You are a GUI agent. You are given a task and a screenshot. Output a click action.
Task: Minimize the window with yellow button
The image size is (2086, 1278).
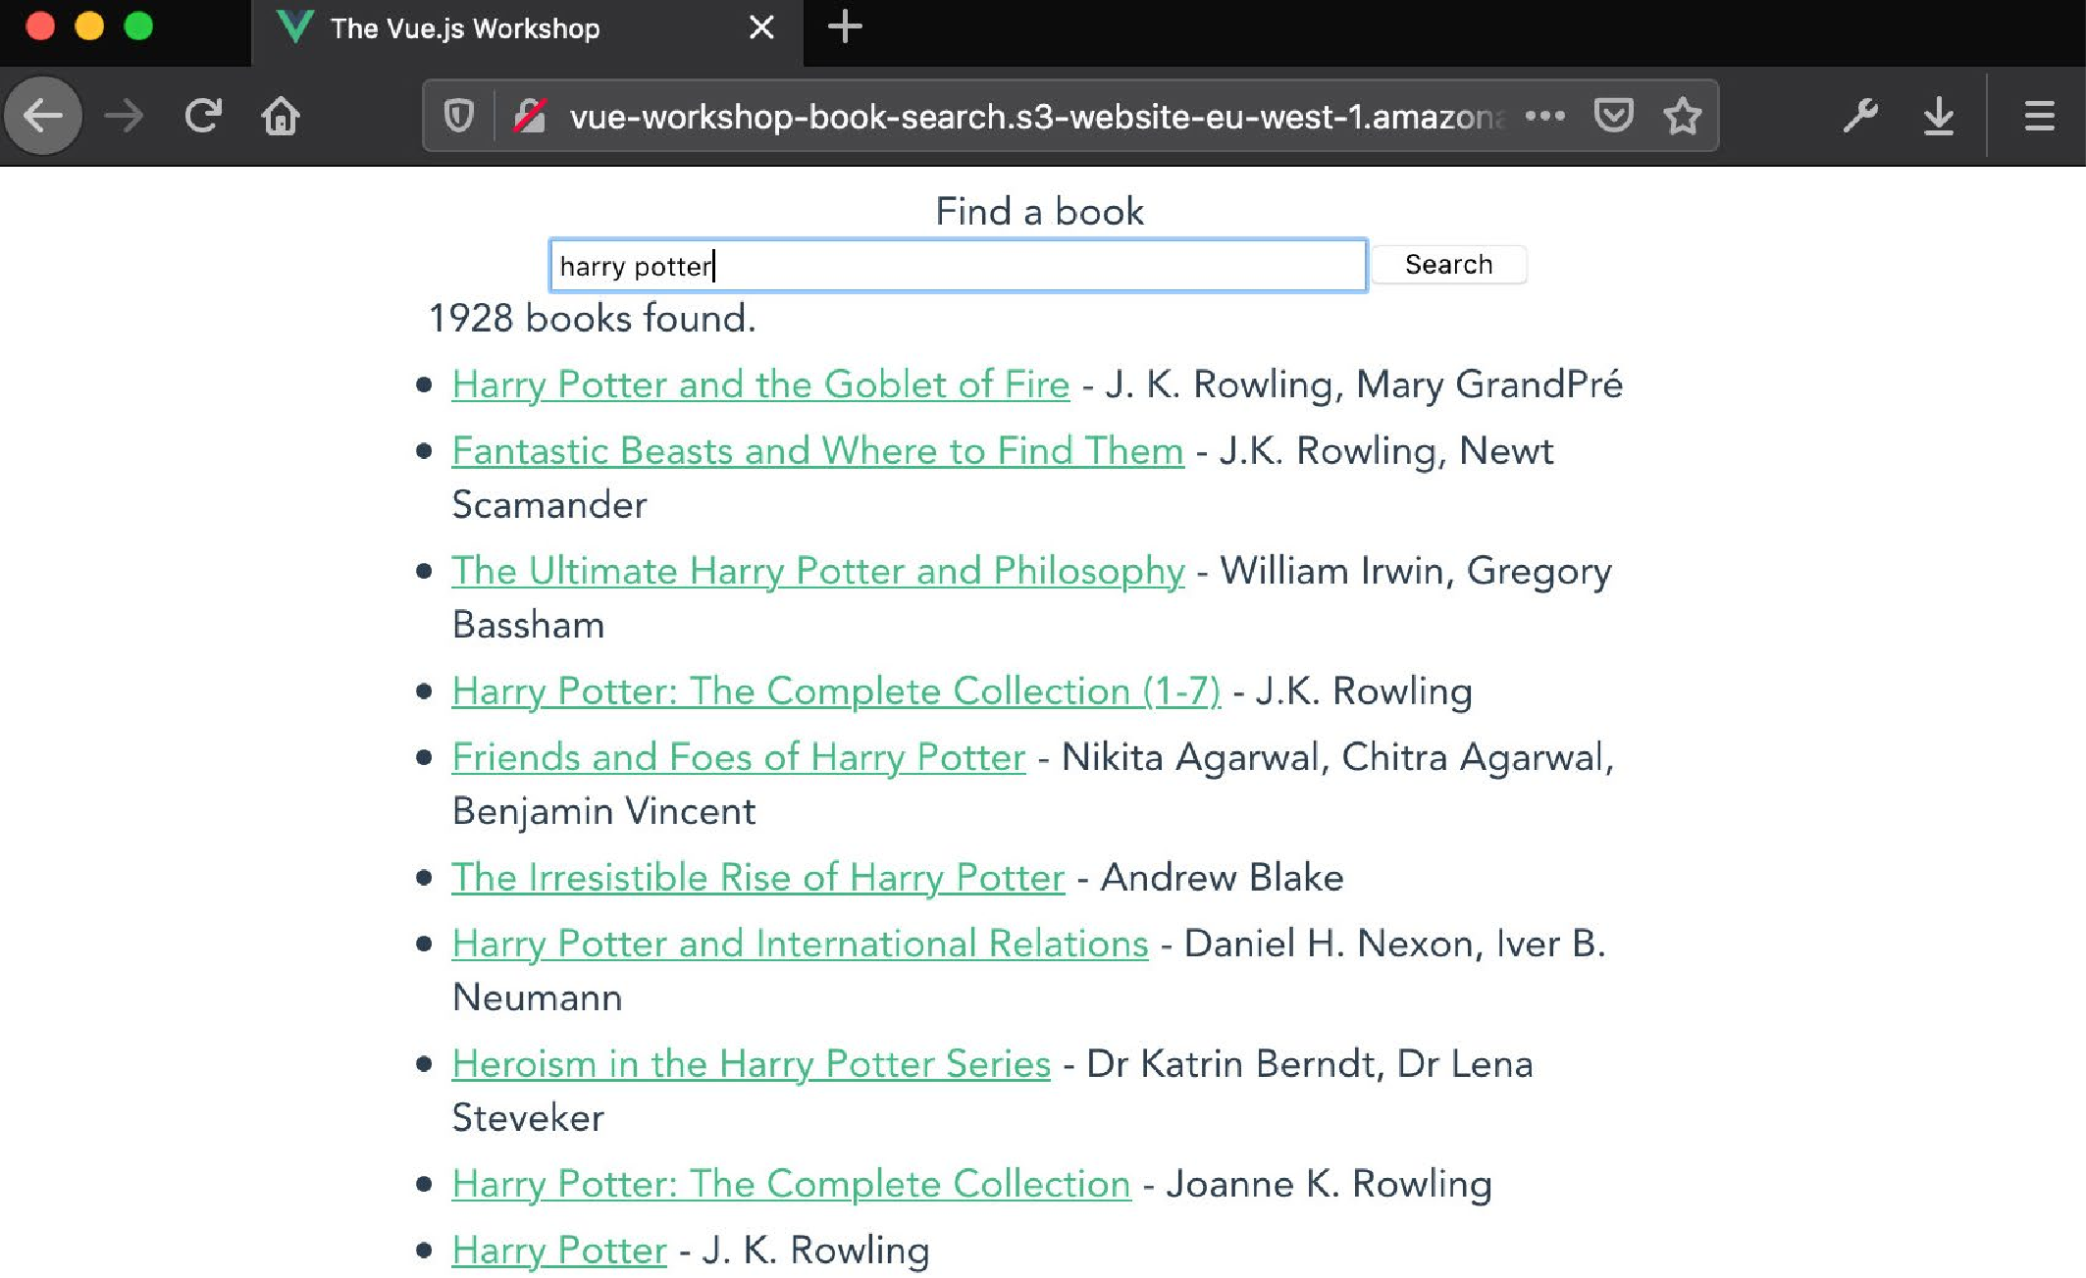pos(89,26)
